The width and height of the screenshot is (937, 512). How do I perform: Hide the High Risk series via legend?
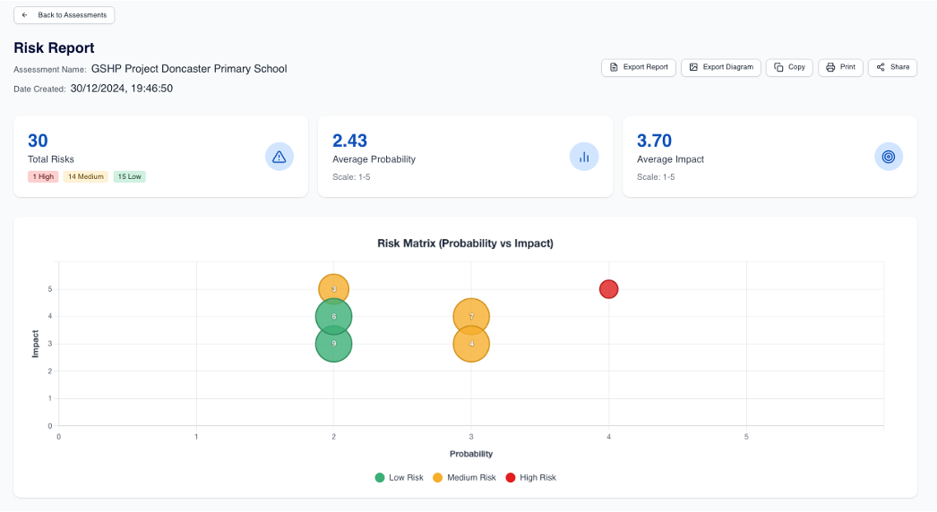[x=530, y=478]
